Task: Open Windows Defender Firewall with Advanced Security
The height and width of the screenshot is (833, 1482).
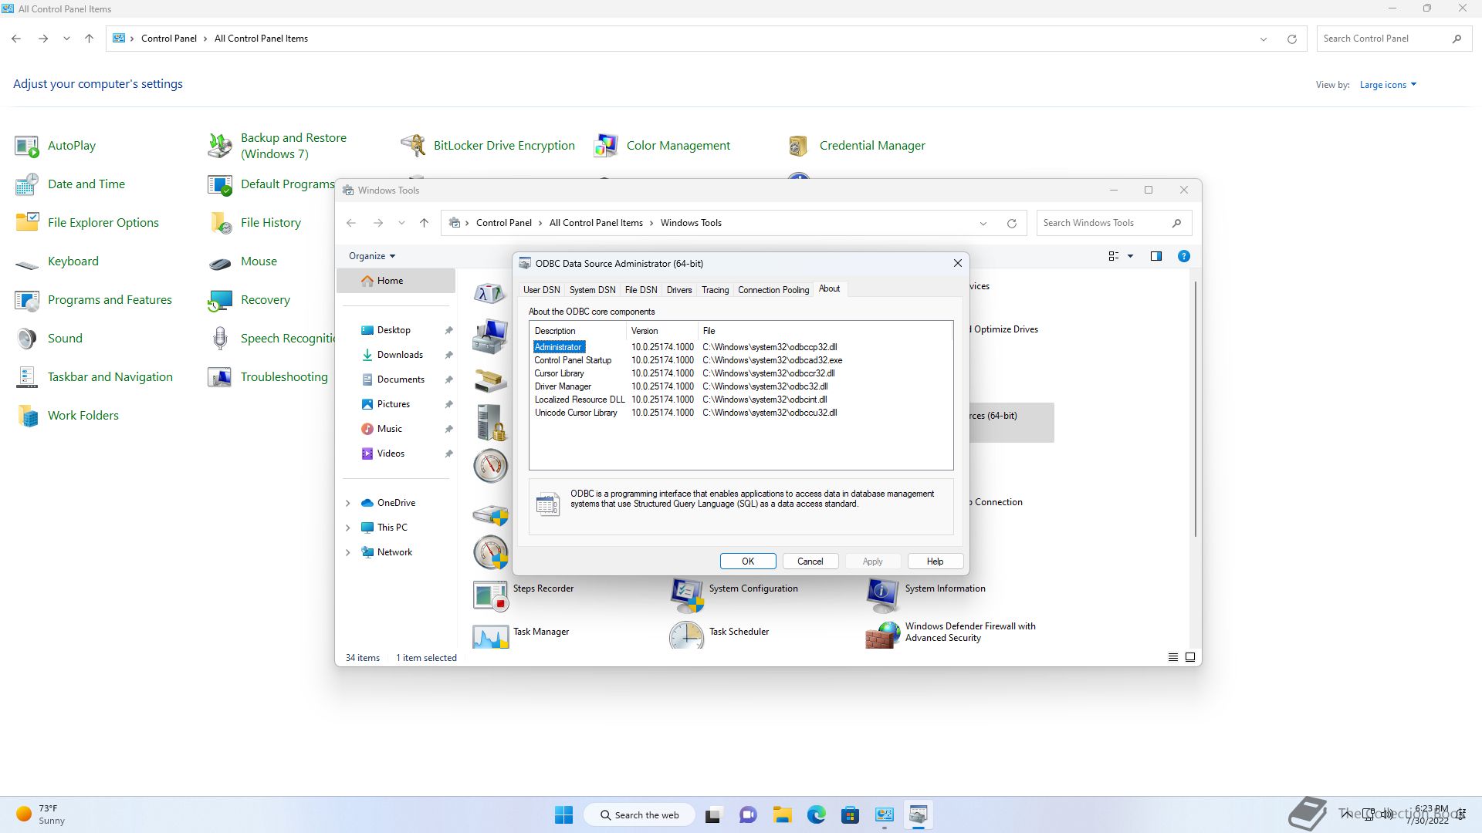Action: (x=951, y=634)
